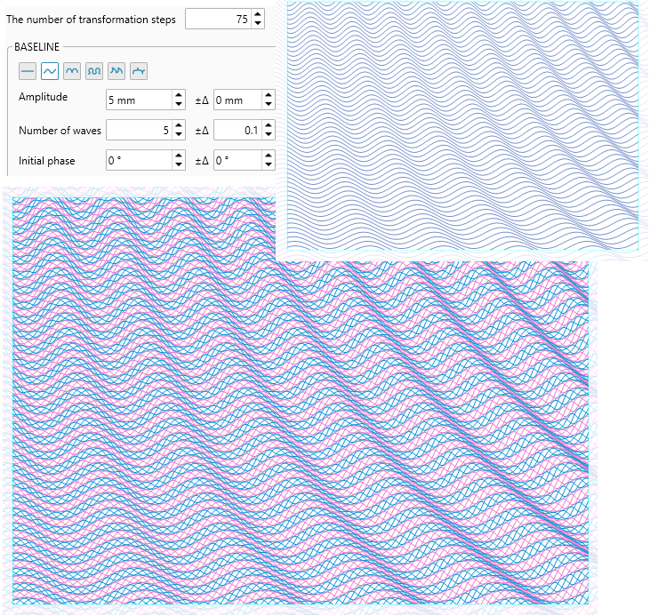
Task: Choose the omega-loop wave baseline icon
Action: (x=94, y=71)
